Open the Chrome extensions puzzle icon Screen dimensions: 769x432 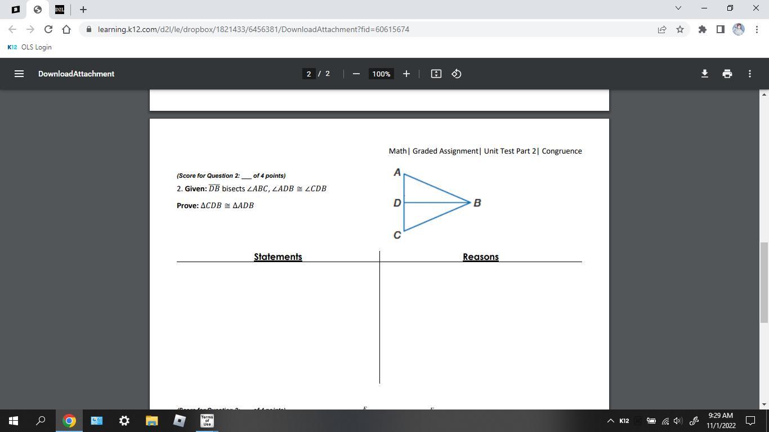pos(702,29)
